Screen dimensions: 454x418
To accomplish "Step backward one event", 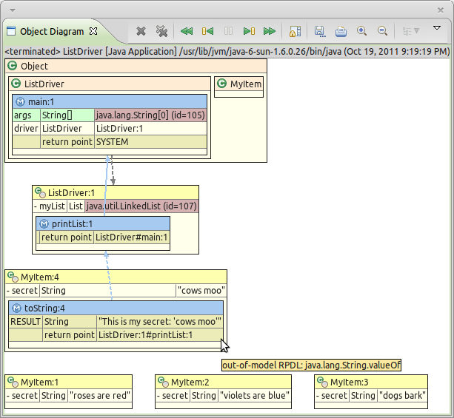I will [x=208, y=31].
